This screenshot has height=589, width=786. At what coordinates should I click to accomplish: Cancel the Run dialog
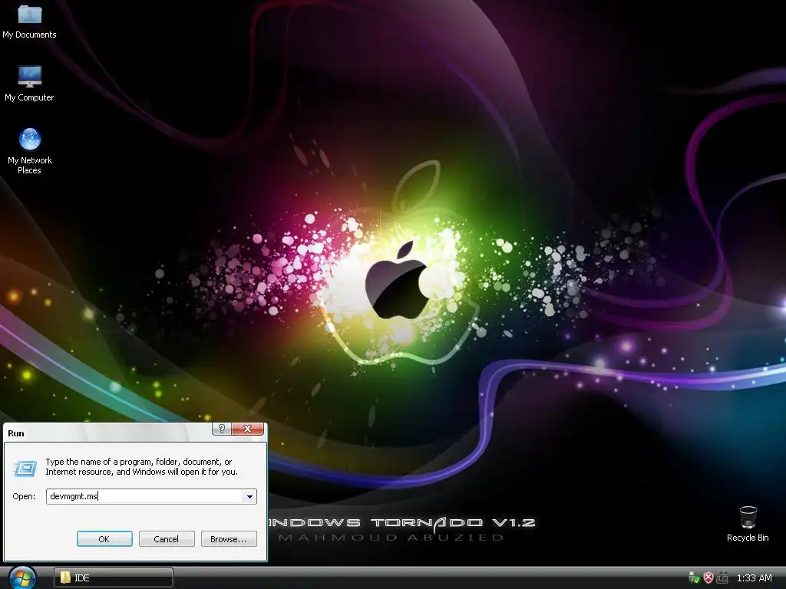point(167,539)
